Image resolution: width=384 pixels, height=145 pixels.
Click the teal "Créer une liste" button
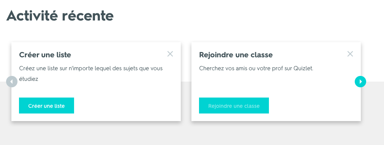pos(47,106)
